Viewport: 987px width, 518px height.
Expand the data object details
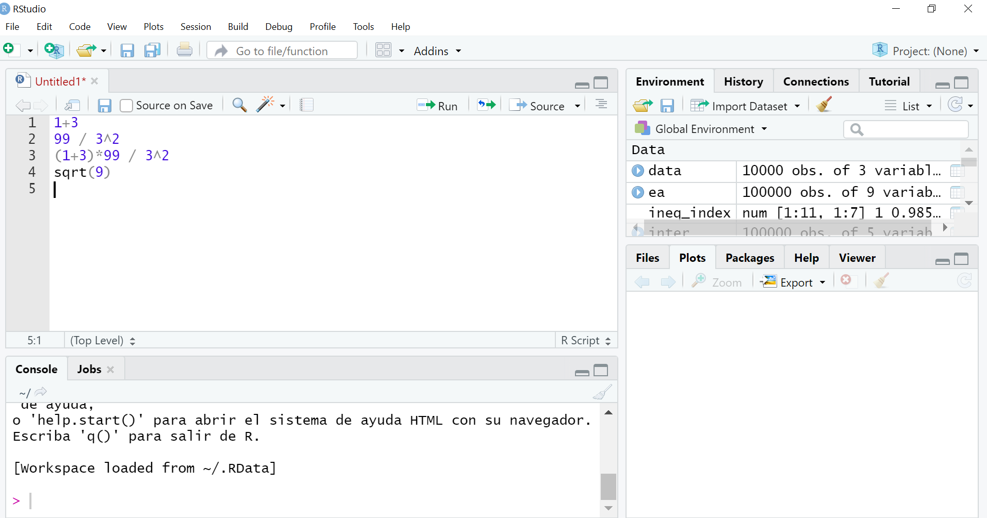pos(638,171)
